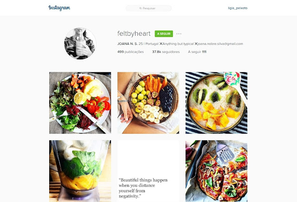Click the joana.nobre.silva@gmail.com email text

(220, 44)
